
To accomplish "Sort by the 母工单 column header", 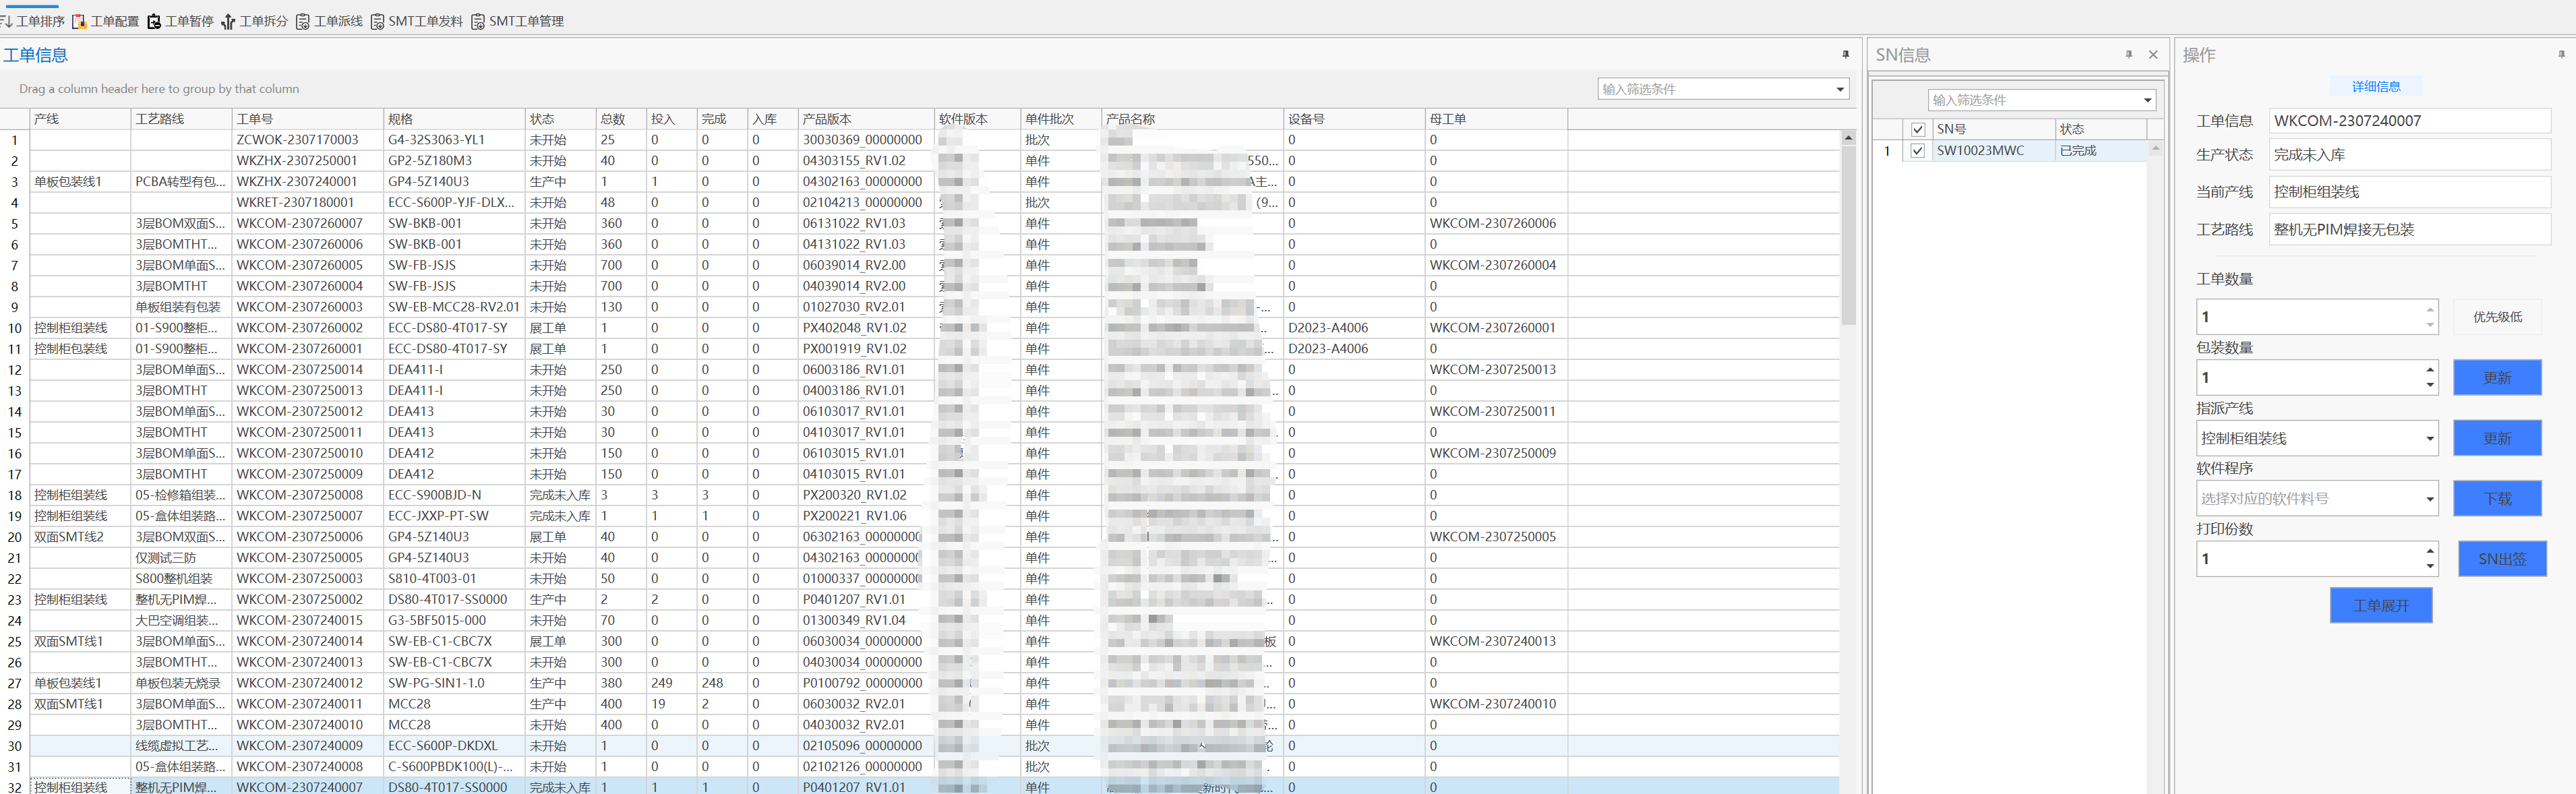I will [1496, 119].
